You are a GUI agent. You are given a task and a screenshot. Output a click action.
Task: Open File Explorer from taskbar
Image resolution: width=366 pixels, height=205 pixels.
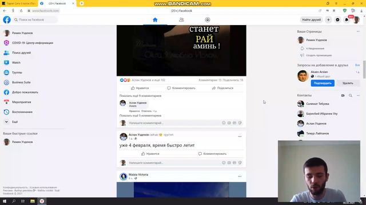pyautogui.click(x=33, y=201)
